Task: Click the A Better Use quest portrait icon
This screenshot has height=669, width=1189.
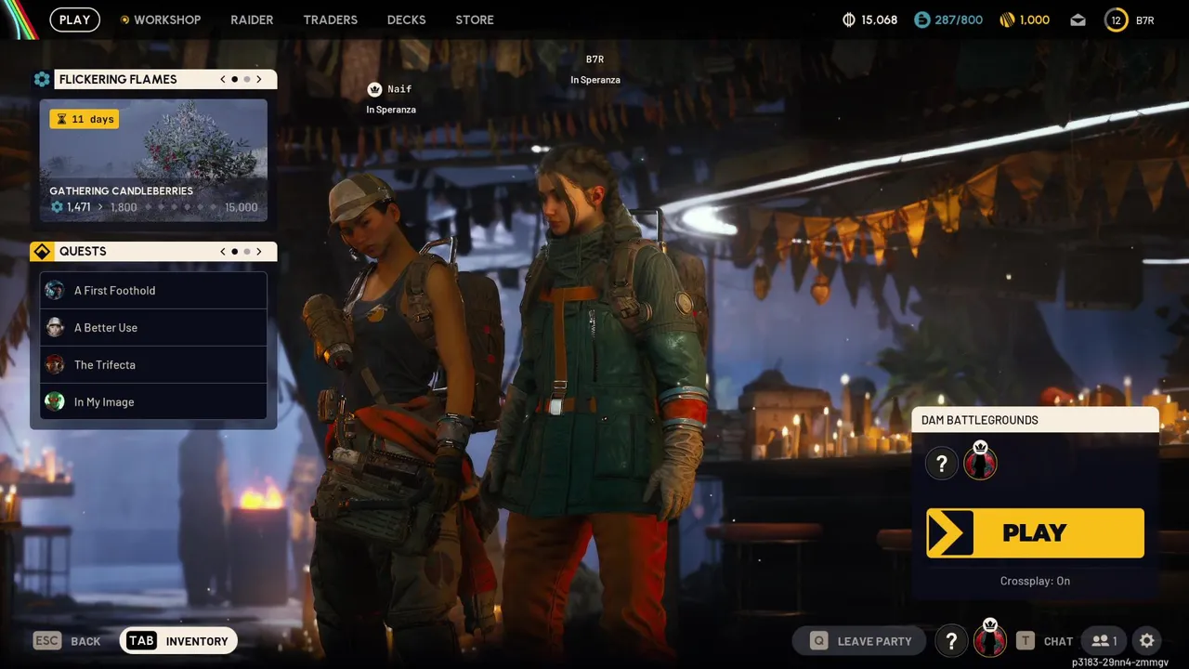Action: (55, 327)
